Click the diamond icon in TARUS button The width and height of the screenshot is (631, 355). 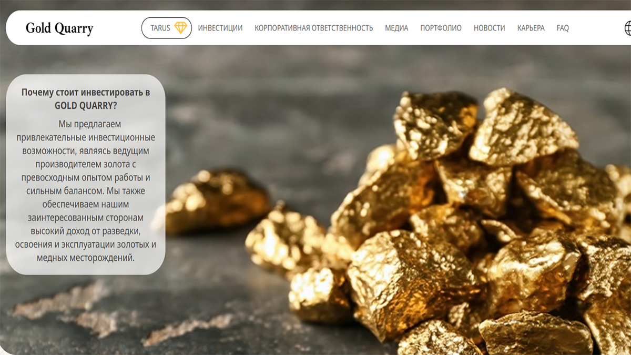180,28
